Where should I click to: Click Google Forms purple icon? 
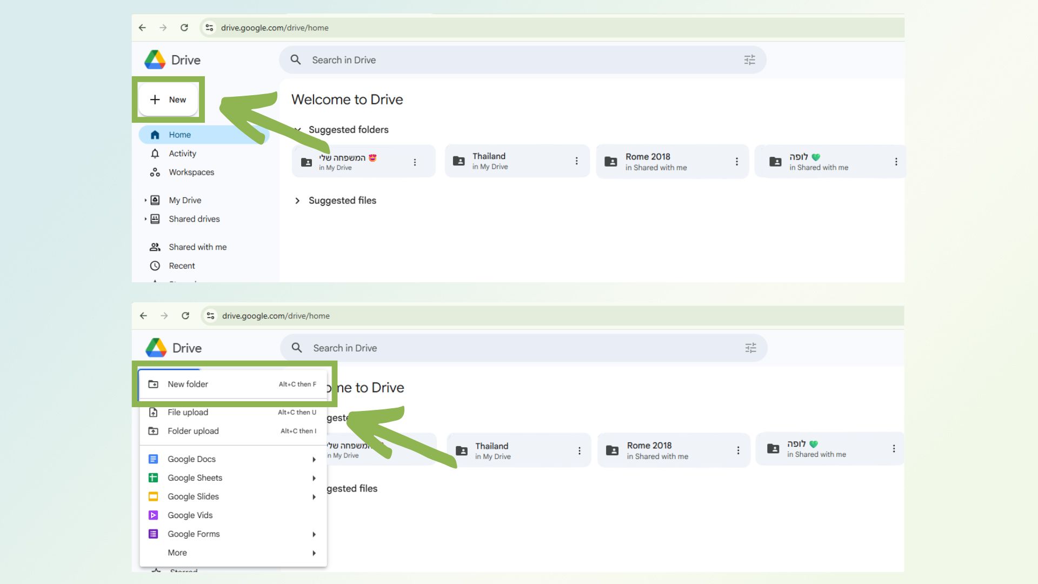[x=154, y=534]
